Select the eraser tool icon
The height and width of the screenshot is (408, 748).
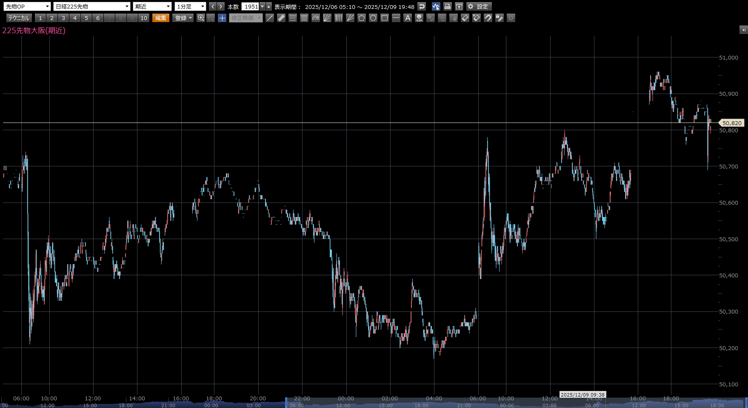(465, 18)
